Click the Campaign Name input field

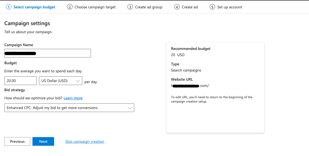point(48,53)
